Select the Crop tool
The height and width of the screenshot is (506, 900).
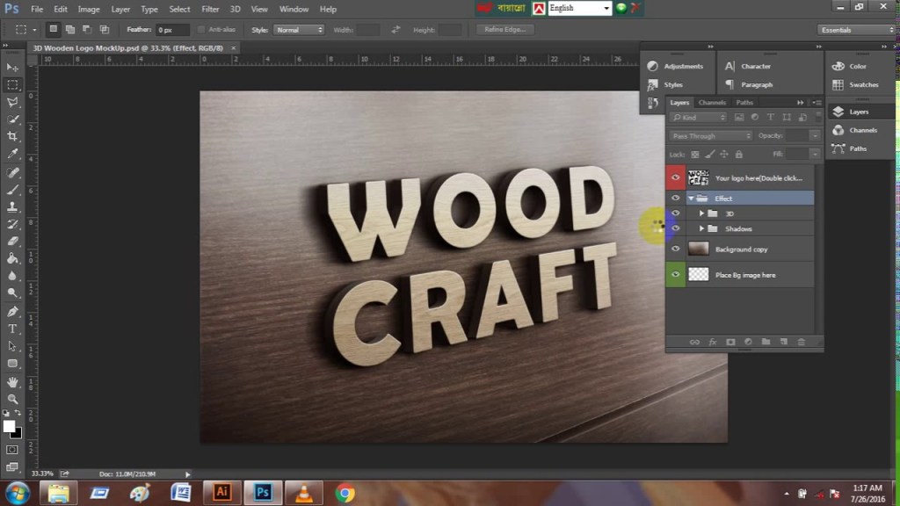click(11, 135)
